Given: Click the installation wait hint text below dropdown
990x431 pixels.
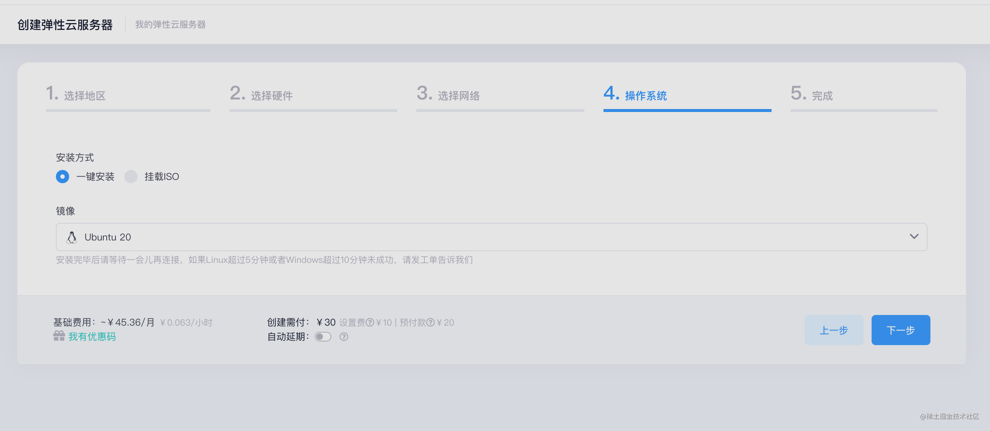Looking at the screenshot, I should click(x=264, y=260).
